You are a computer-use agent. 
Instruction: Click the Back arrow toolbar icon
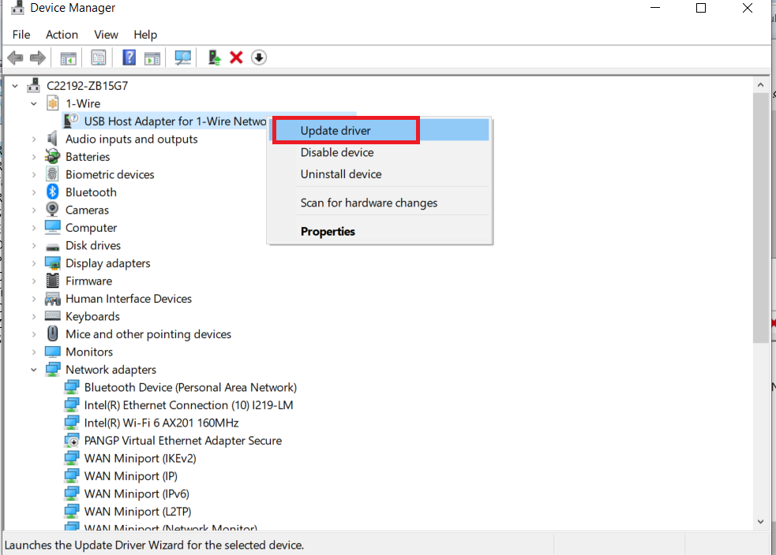coord(14,58)
